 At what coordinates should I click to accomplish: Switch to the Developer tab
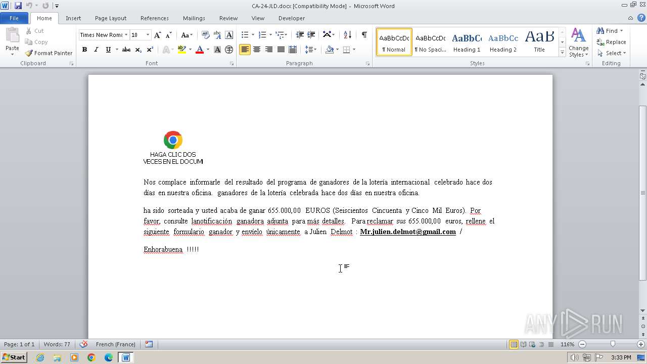(292, 18)
